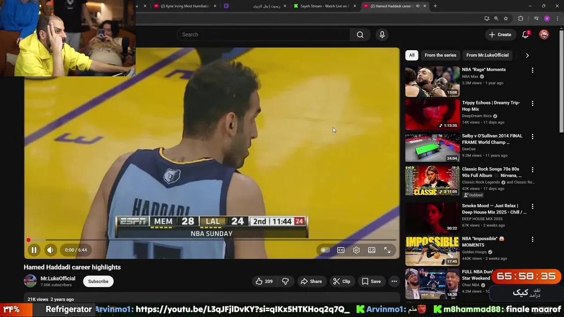
Task: Open the YouTube account avatar menu
Action: (x=544, y=34)
